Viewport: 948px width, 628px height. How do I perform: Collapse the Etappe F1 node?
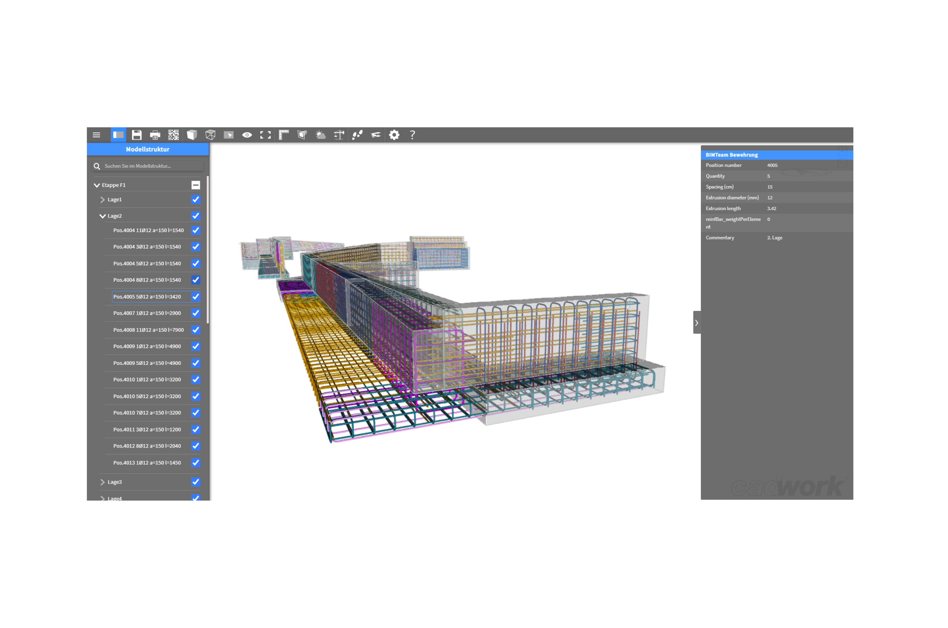(x=96, y=185)
